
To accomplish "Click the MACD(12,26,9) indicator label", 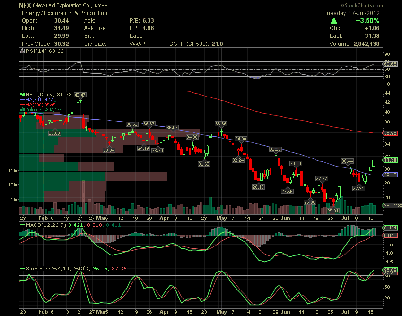I will click(x=46, y=225).
